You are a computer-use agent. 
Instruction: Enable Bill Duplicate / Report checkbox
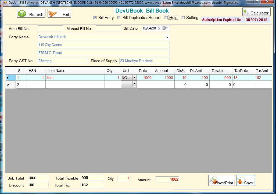[x=119, y=18]
